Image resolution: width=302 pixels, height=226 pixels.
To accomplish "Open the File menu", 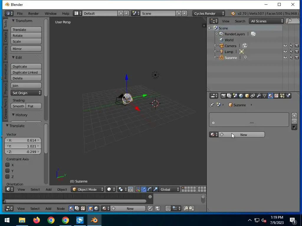I will point(20,14).
